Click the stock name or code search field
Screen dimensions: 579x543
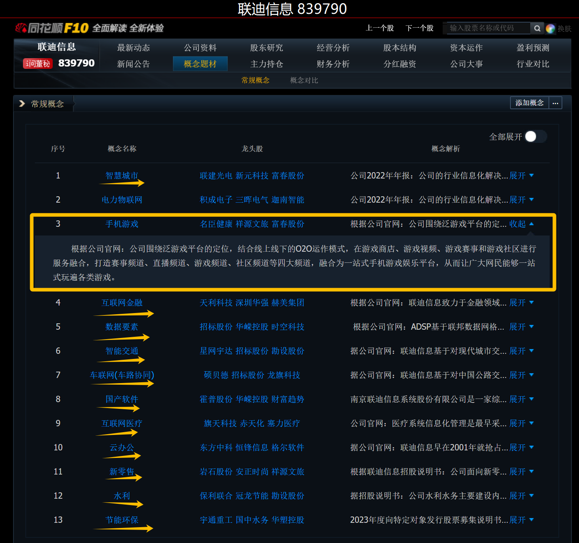point(489,28)
